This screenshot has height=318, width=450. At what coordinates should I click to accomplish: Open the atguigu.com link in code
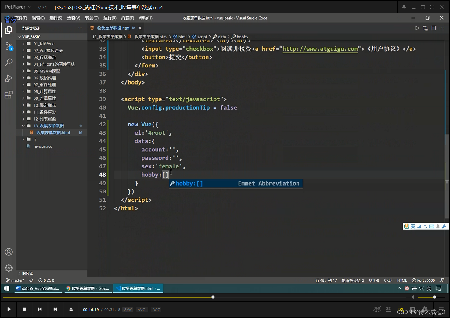click(x=320, y=49)
